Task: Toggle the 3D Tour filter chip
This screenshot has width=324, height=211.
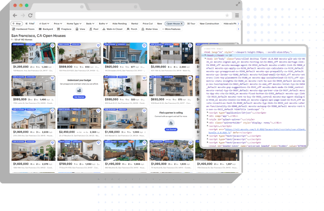Action: click(191, 24)
